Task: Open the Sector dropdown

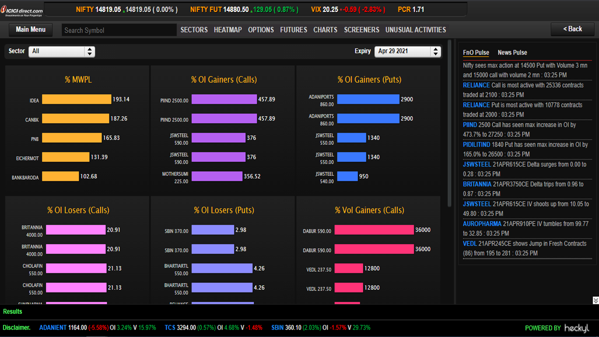Action: click(62, 51)
